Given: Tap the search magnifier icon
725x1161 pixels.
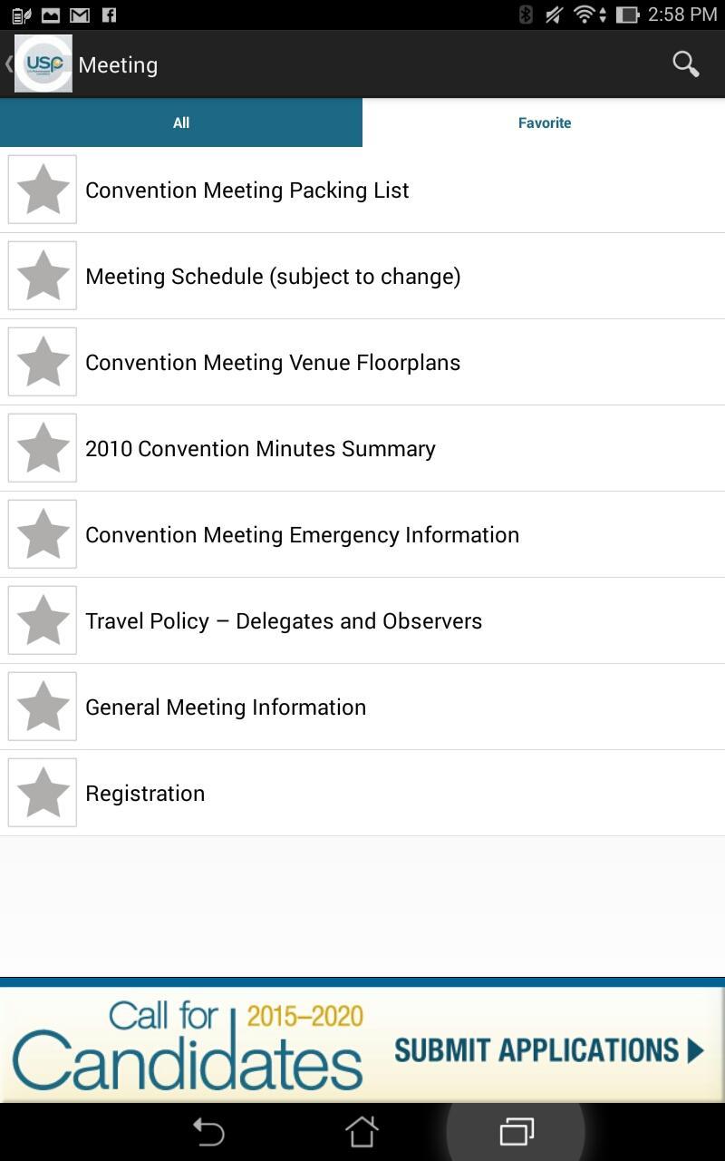Looking at the screenshot, I should tap(685, 64).
